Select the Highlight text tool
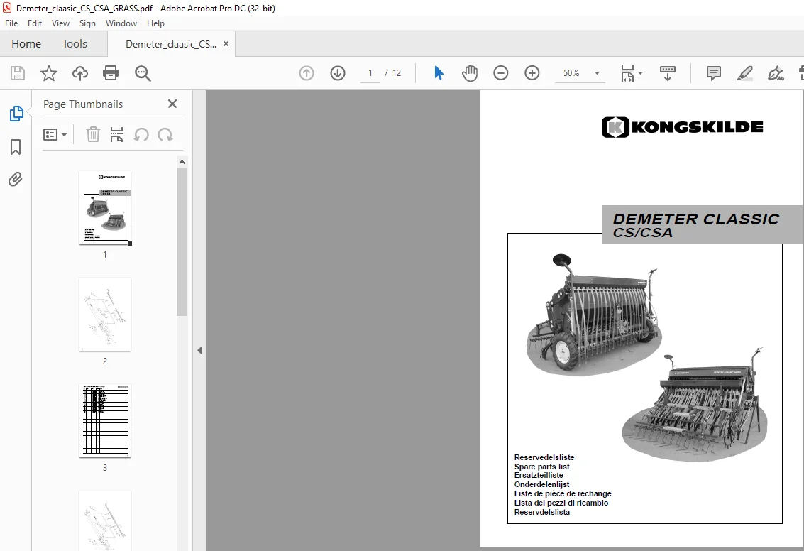 (x=744, y=73)
